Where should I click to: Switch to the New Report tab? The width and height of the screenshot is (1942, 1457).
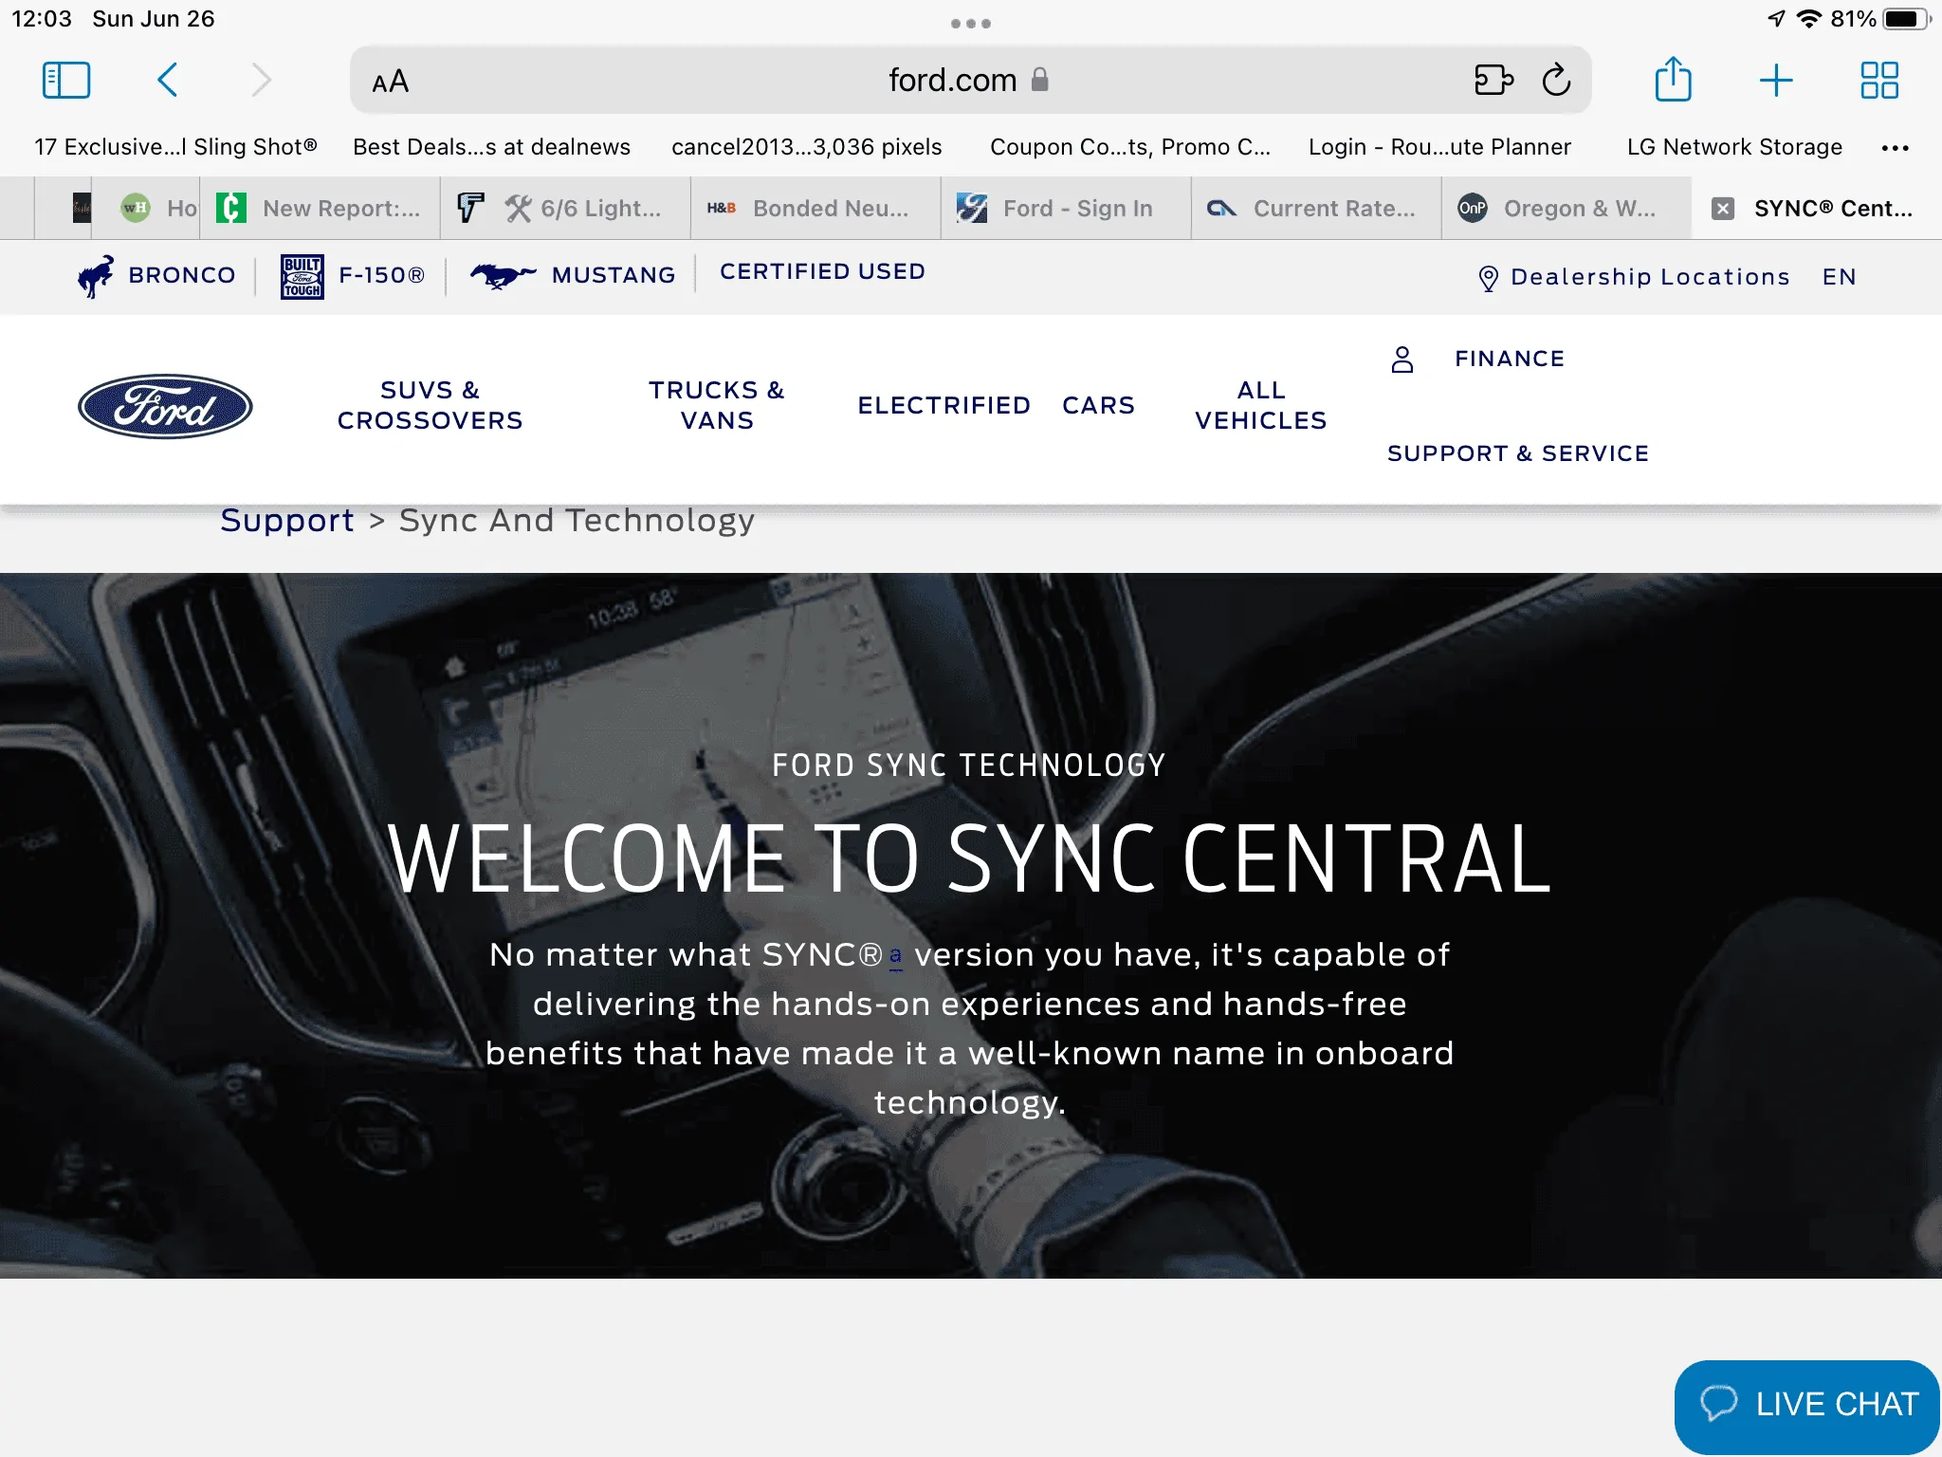pyautogui.click(x=321, y=208)
